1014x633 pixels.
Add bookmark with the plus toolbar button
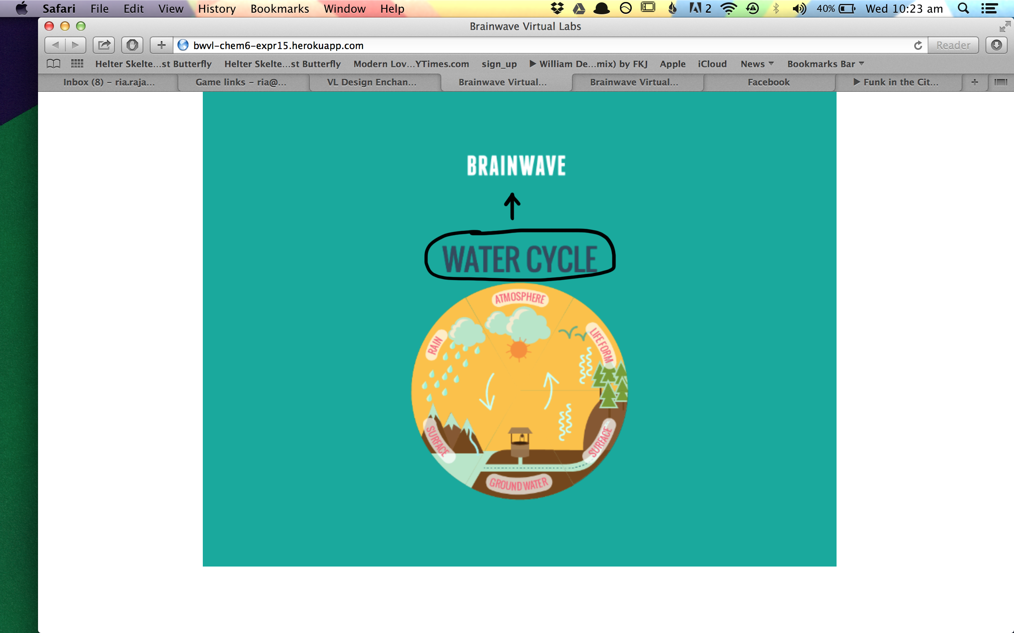(161, 45)
